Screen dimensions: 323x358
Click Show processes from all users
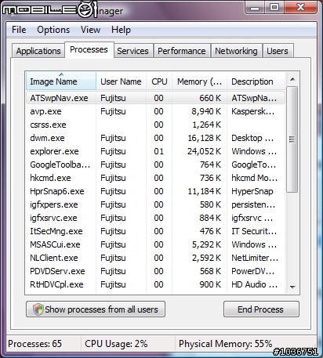[x=96, y=309]
